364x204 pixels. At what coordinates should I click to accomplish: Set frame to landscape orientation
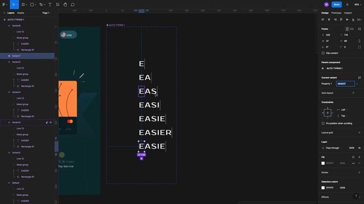tap(352, 29)
